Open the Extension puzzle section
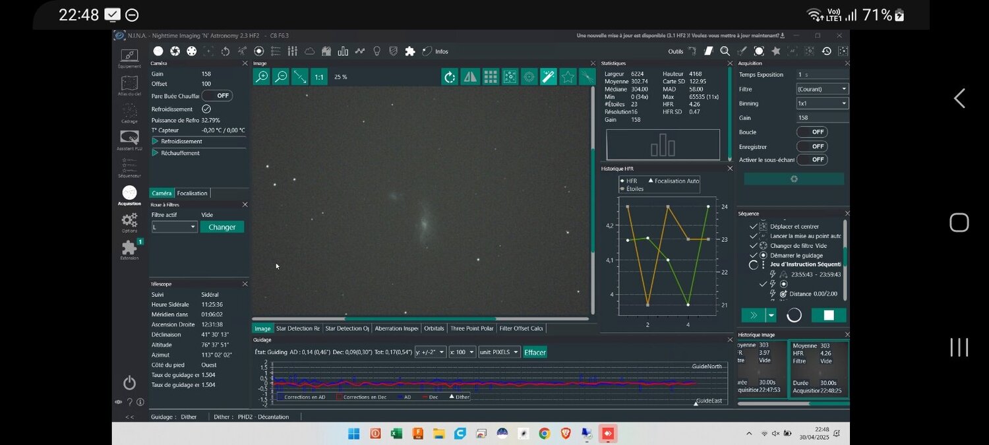This screenshot has width=989, height=445. (129, 249)
